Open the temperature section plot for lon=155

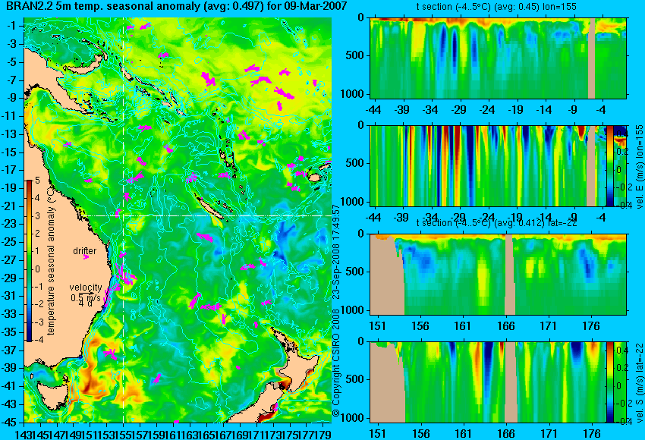point(498,58)
